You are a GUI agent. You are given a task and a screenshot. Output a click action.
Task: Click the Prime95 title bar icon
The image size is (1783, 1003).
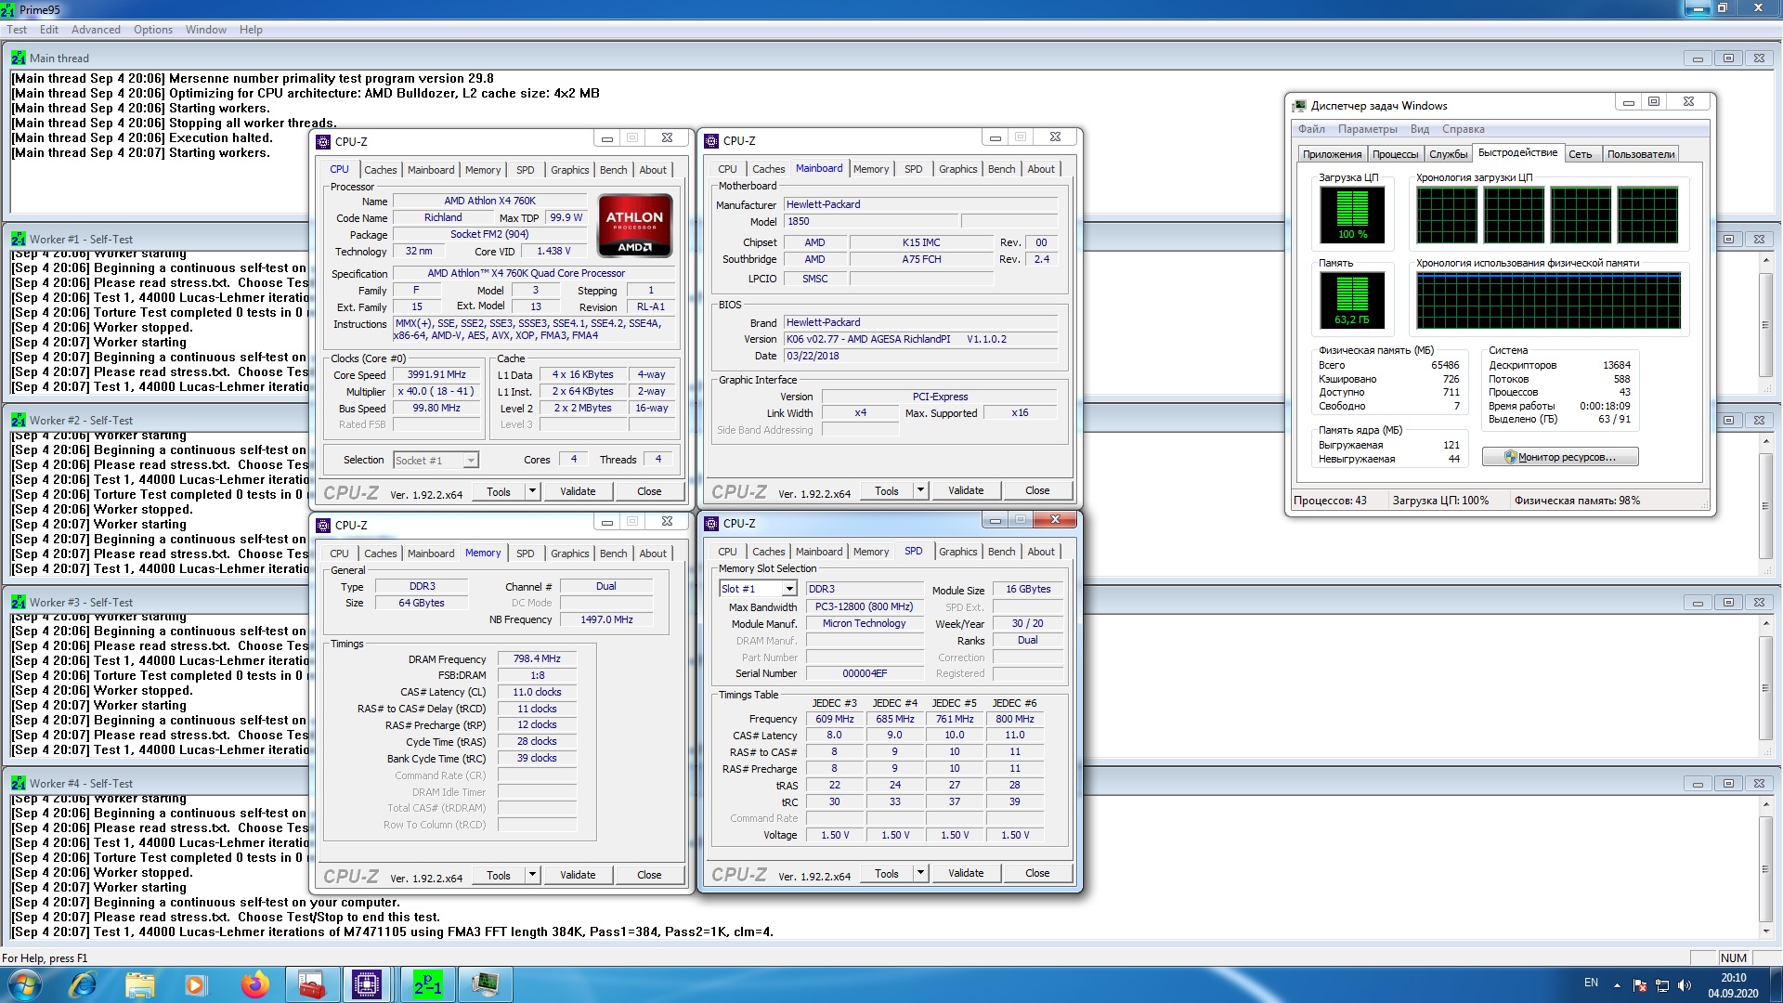[x=8, y=9]
